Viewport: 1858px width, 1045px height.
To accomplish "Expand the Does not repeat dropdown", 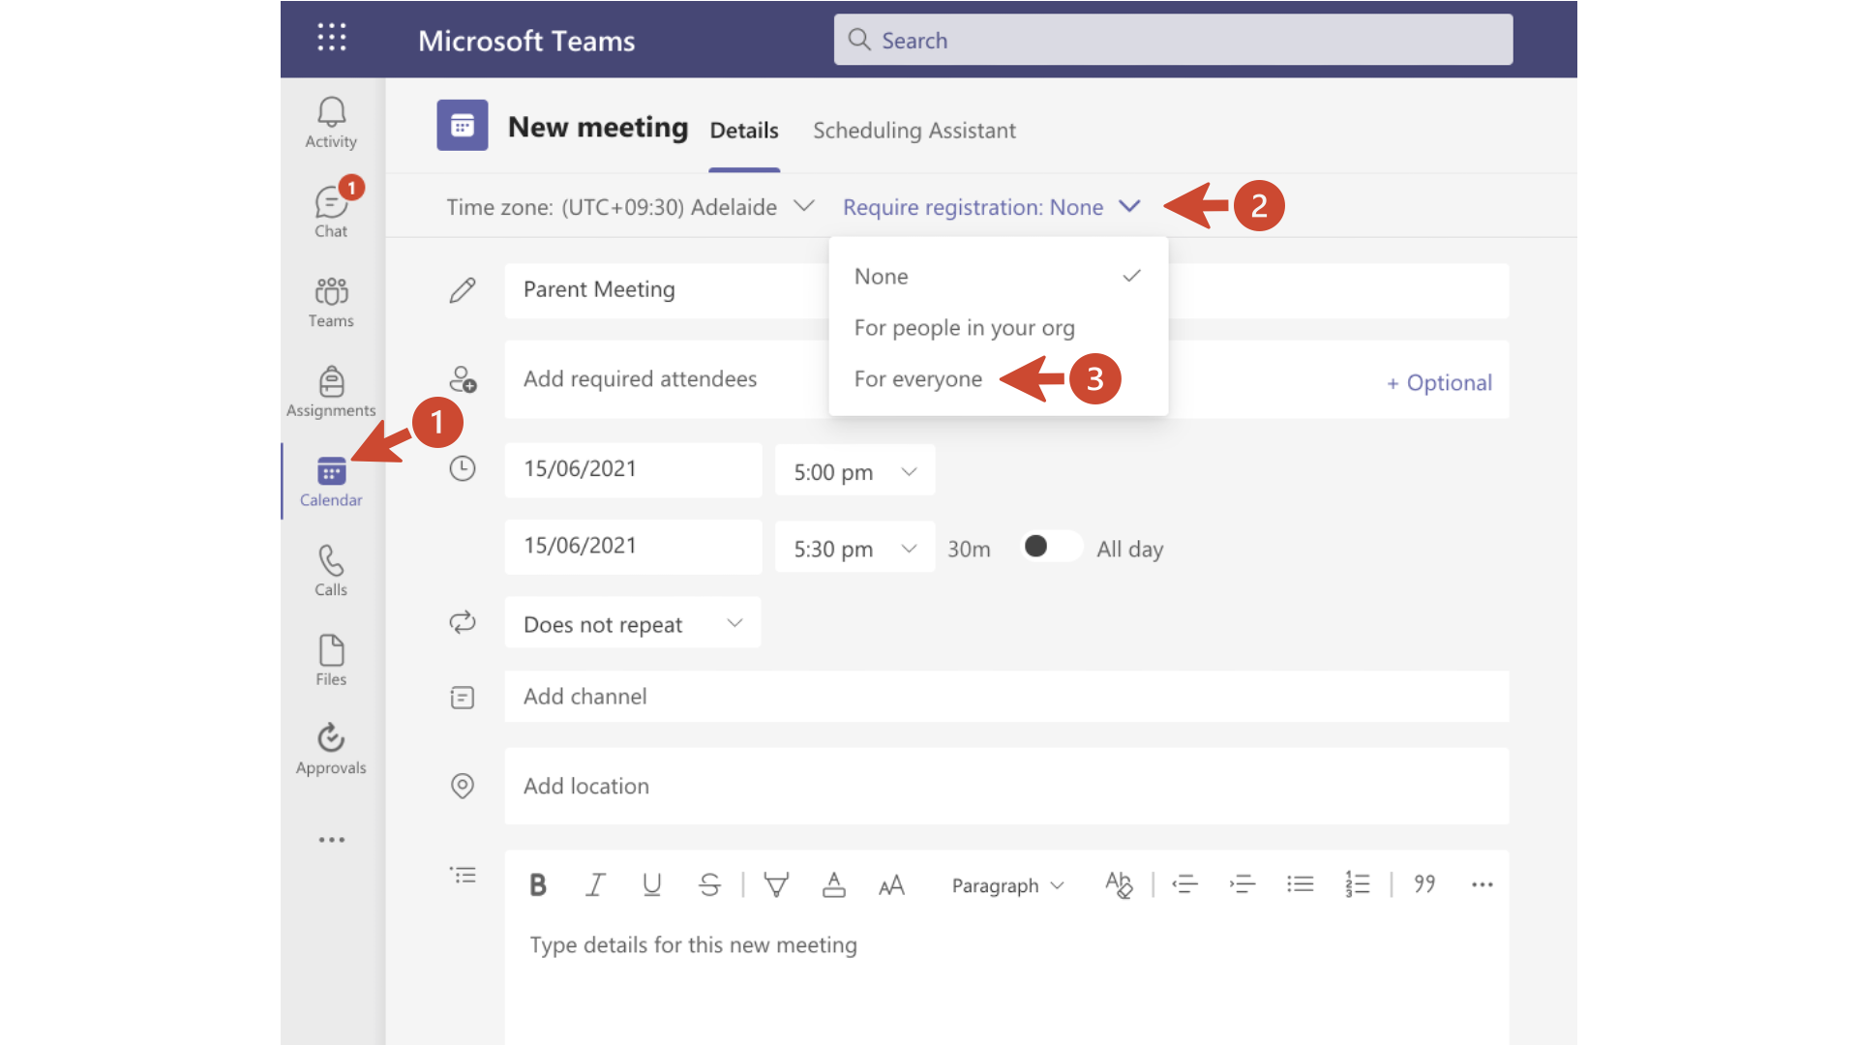I will click(632, 623).
